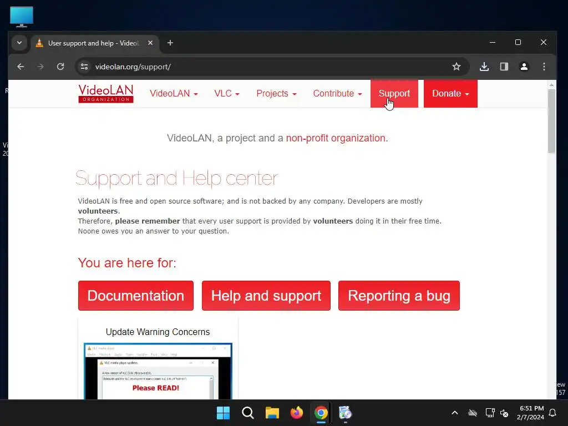Click the You are here for: heading

click(x=127, y=262)
